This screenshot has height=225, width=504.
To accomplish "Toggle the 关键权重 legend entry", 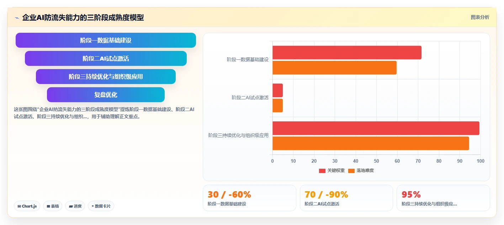I will click(331, 171).
